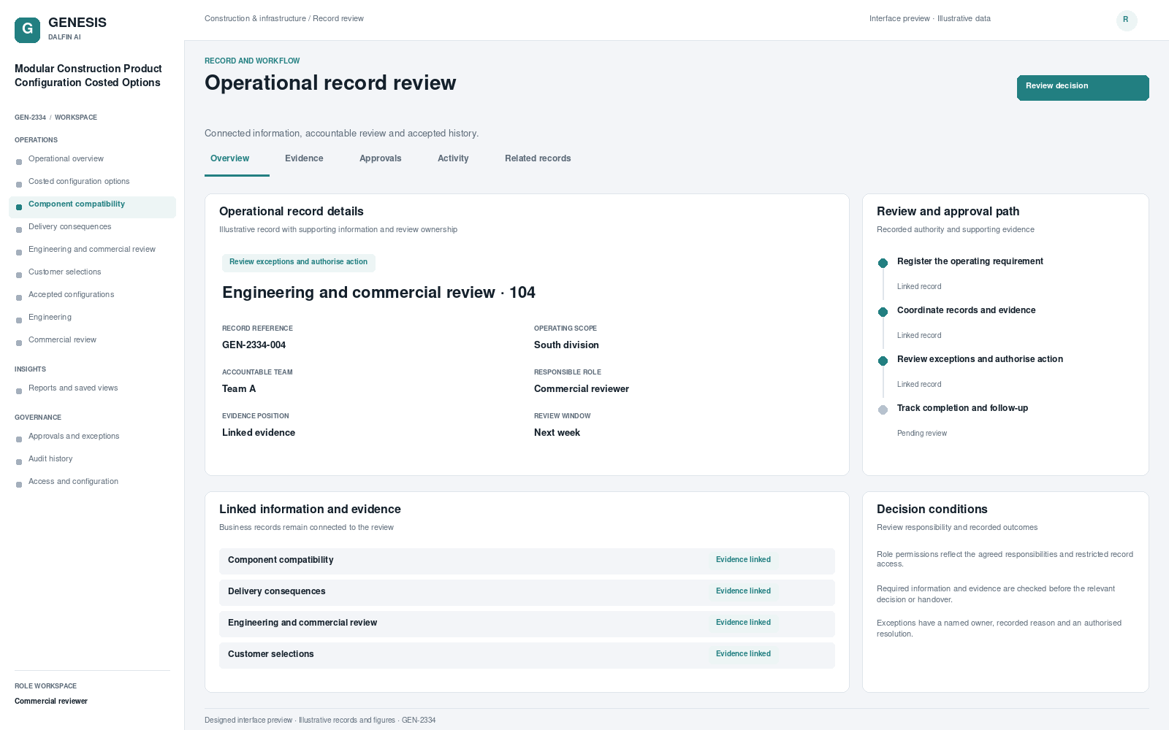This screenshot has width=1169, height=730.
Task: Click the Component compatibility evidence row
Action: click(x=527, y=561)
